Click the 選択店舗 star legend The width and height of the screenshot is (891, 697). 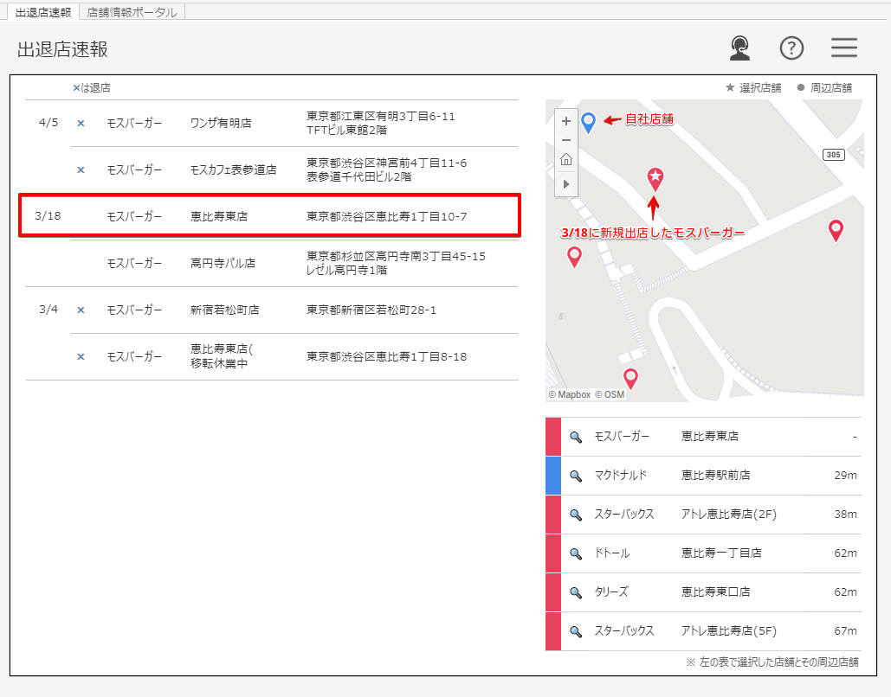(x=753, y=87)
